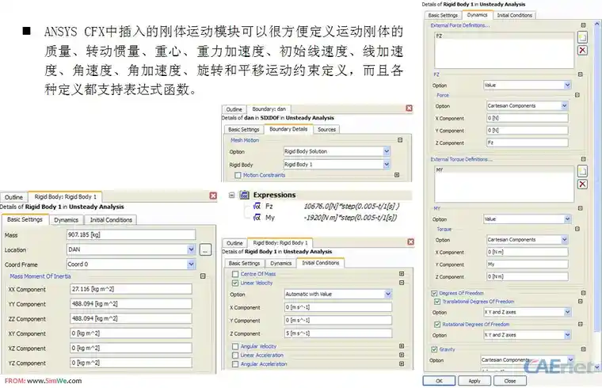Click the Expressions folder icon

coord(245,195)
